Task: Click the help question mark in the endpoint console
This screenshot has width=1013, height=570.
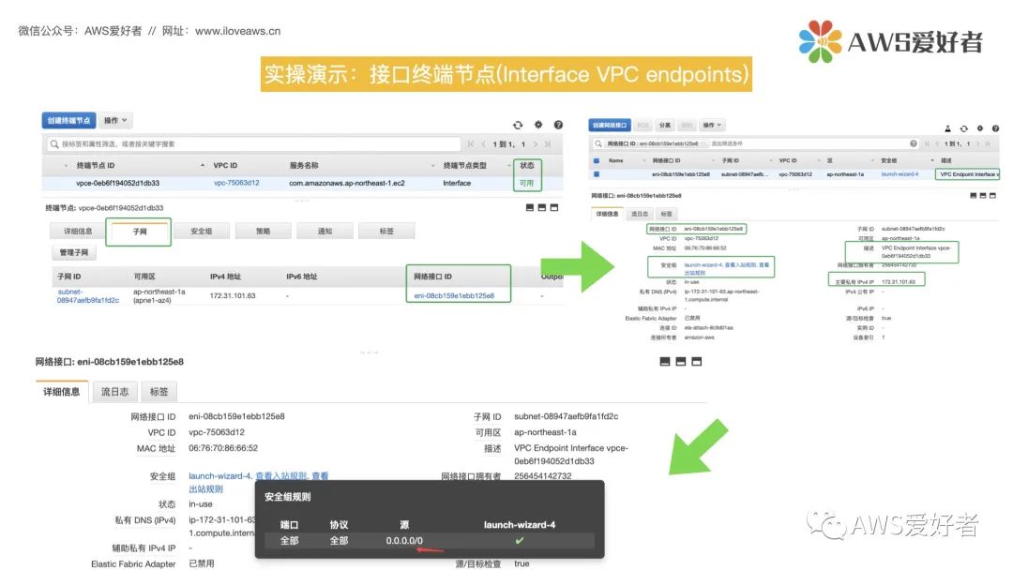Action: click(x=558, y=125)
